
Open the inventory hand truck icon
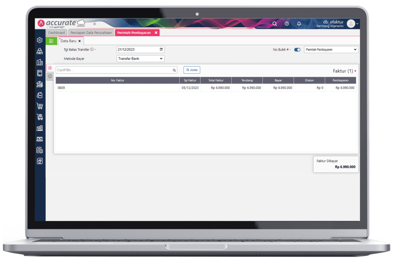coord(40,117)
